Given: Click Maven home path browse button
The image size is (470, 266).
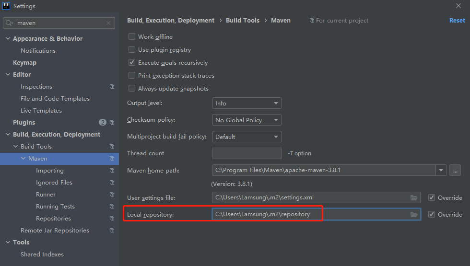Looking at the screenshot, I should 455,171.
